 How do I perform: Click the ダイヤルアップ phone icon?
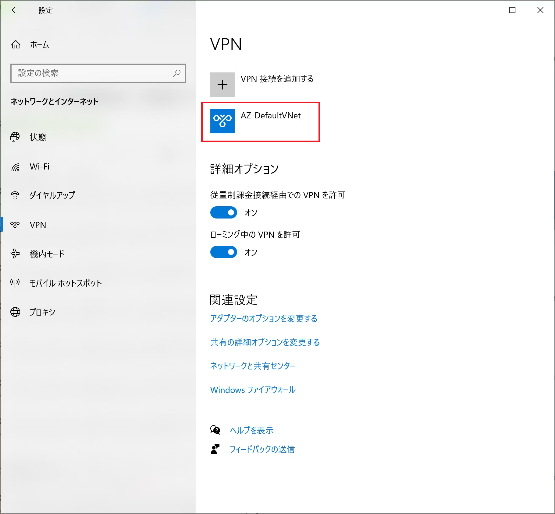(x=15, y=195)
